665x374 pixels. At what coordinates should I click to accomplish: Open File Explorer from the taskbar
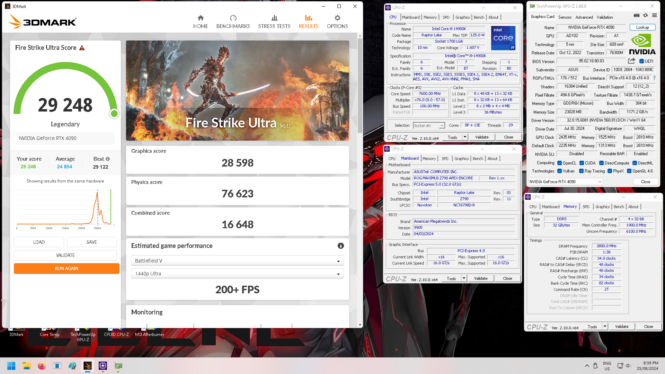pyautogui.click(x=26, y=366)
